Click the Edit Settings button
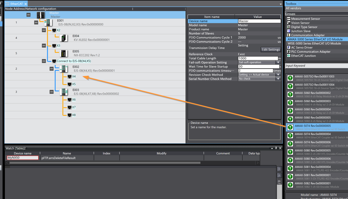348x199 pixels. [270, 50]
